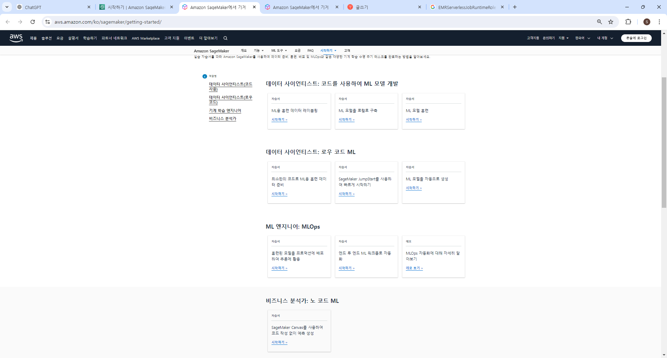This screenshot has width=667, height=358.
Task: Open 더 알아보기 in AWS header
Action: click(208, 38)
